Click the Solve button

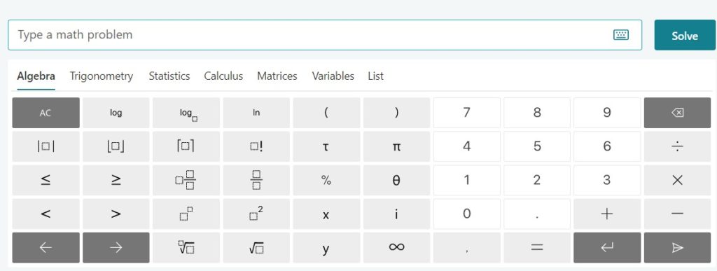pyautogui.click(x=685, y=35)
